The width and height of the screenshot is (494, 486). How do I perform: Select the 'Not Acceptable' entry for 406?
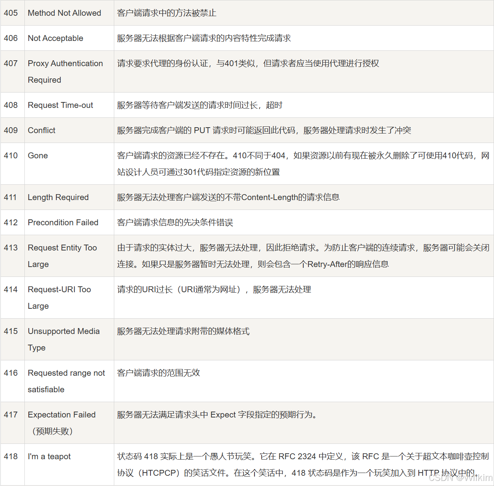coord(55,38)
